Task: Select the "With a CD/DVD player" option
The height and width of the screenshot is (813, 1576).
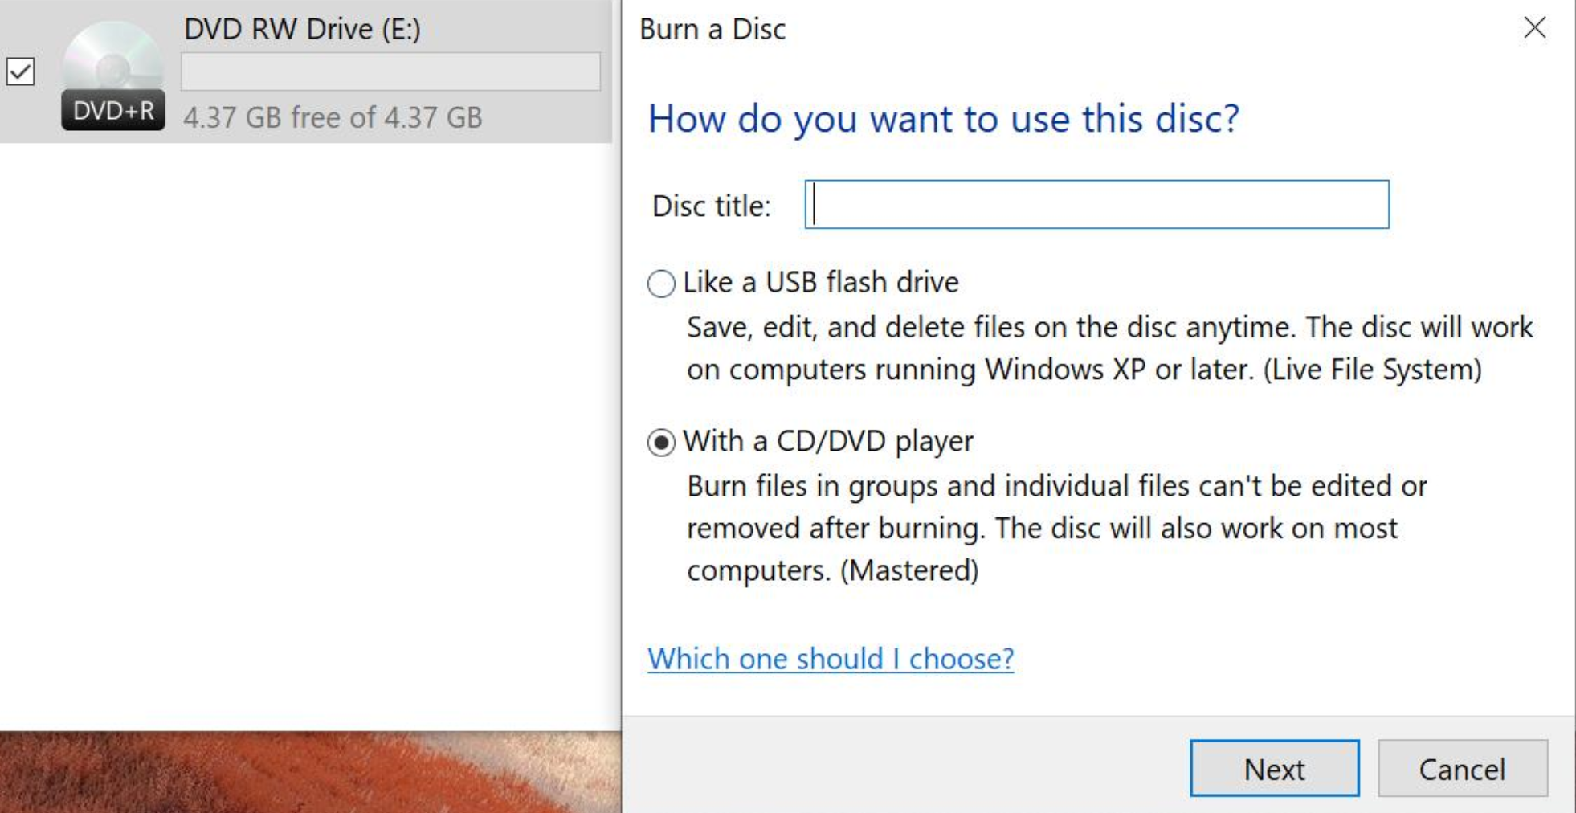Action: tap(660, 442)
